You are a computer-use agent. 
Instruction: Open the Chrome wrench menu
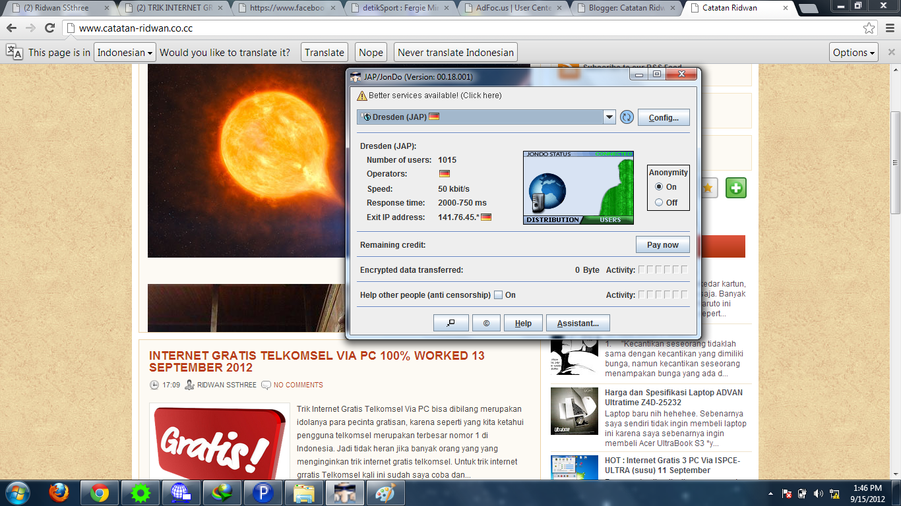pos(888,28)
